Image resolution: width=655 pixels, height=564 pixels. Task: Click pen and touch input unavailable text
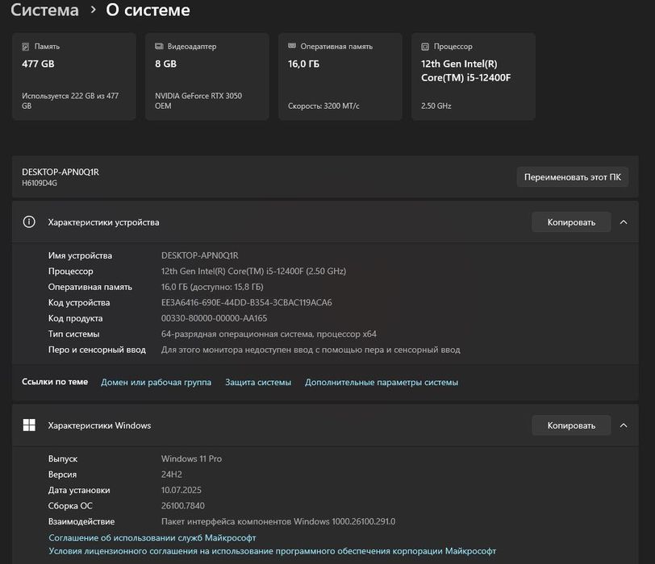(x=311, y=350)
